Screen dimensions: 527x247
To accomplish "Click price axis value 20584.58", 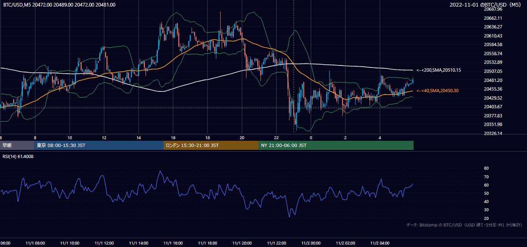I will [493, 44].
